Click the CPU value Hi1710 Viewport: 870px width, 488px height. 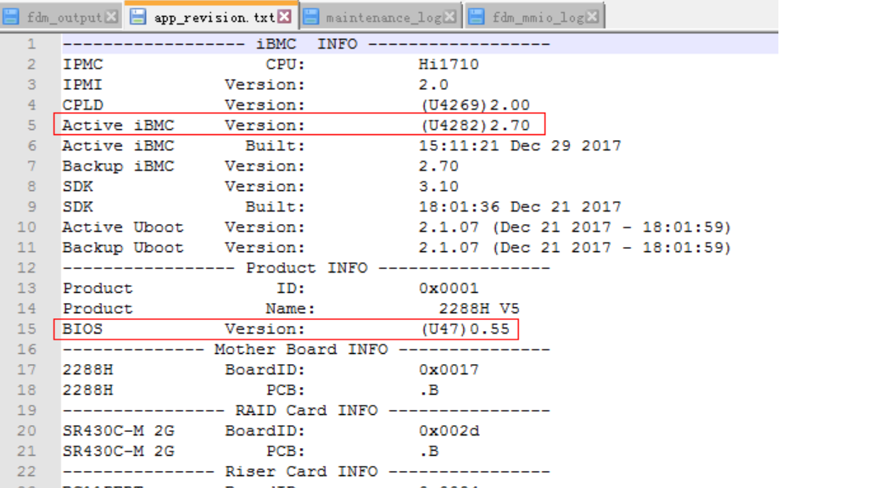coord(449,65)
